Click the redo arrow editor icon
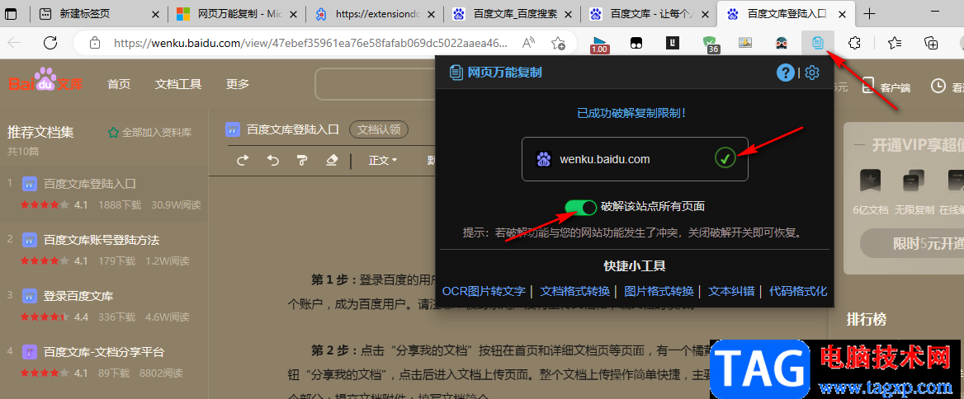Screen dimensions: 964x399 coord(243,161)
